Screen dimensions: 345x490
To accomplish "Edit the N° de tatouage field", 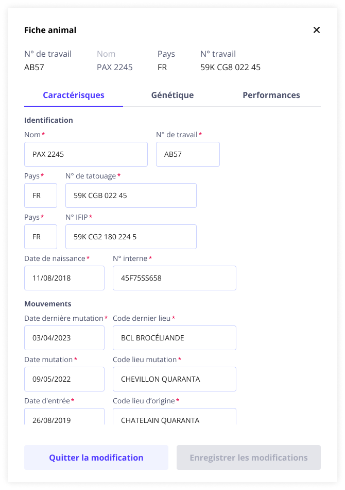I will tap(131, 195).
